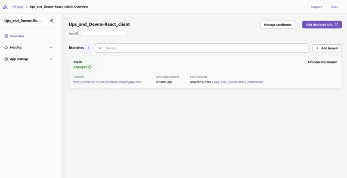Click the plus icon on Add branch

(x=317, y=48)
